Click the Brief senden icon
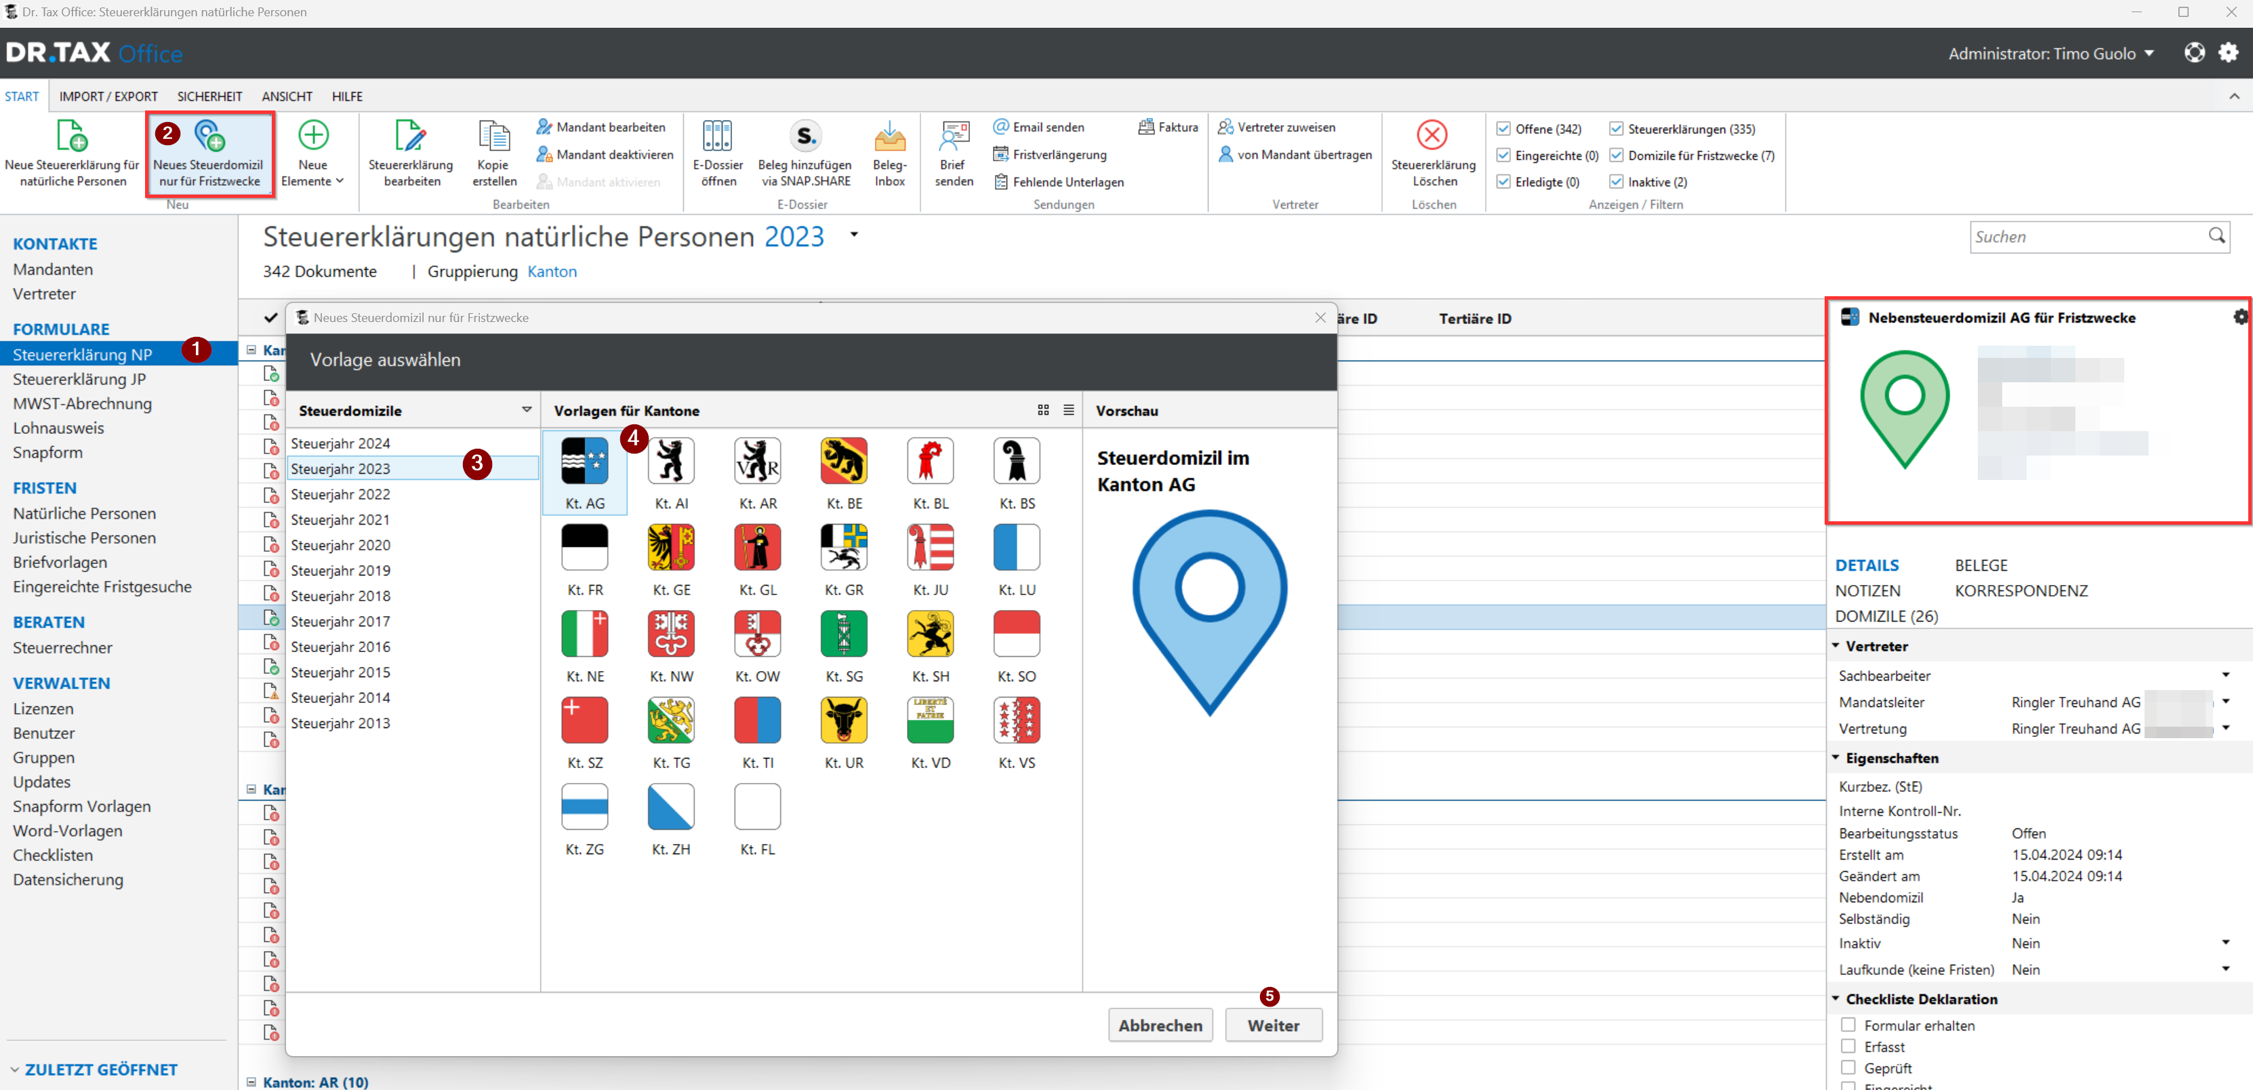Screen dimensions: 2253x1090 point(954,136)
